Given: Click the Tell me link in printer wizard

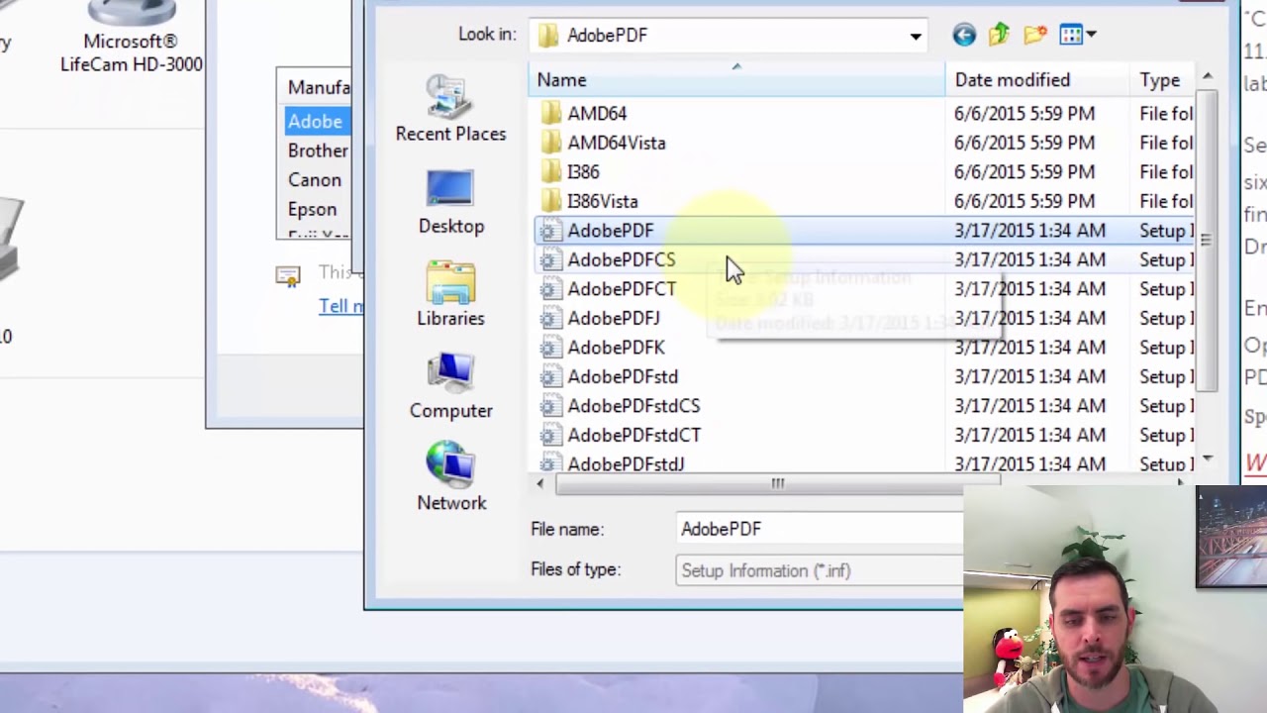Looking at the screenshot, I should point(341,306).
